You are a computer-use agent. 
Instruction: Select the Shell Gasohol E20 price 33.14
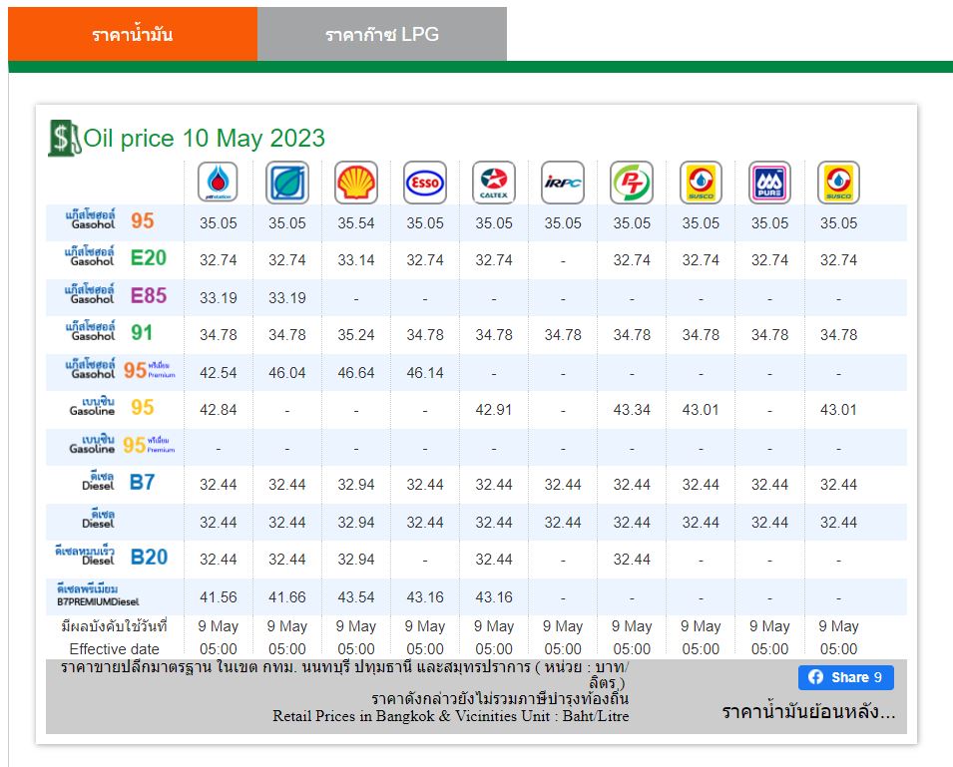pos(356,260)
